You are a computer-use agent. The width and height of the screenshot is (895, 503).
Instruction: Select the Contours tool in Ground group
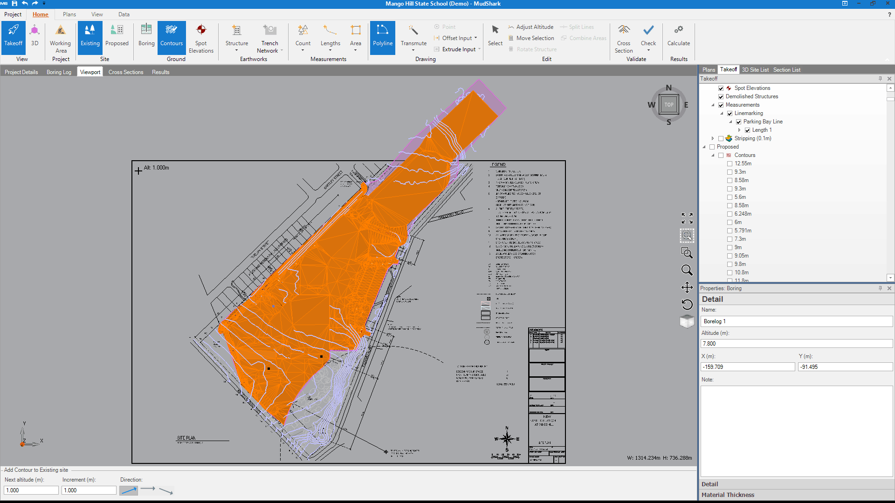[x=171, y=37]
